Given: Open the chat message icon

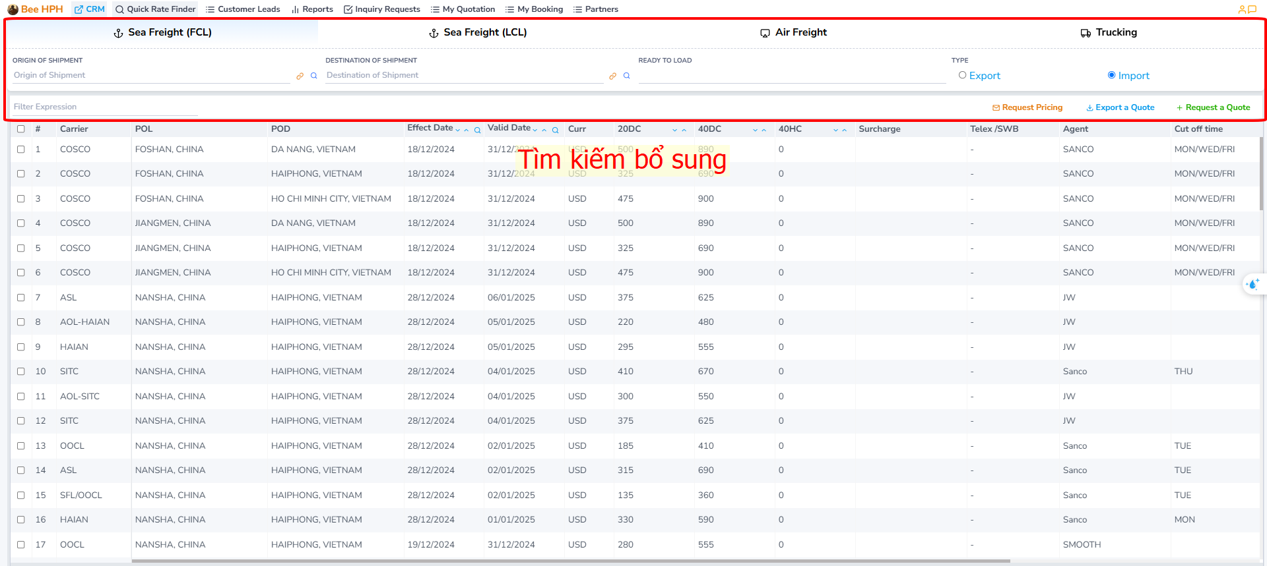Looking at the screenshot, I should coord(1252,9).
